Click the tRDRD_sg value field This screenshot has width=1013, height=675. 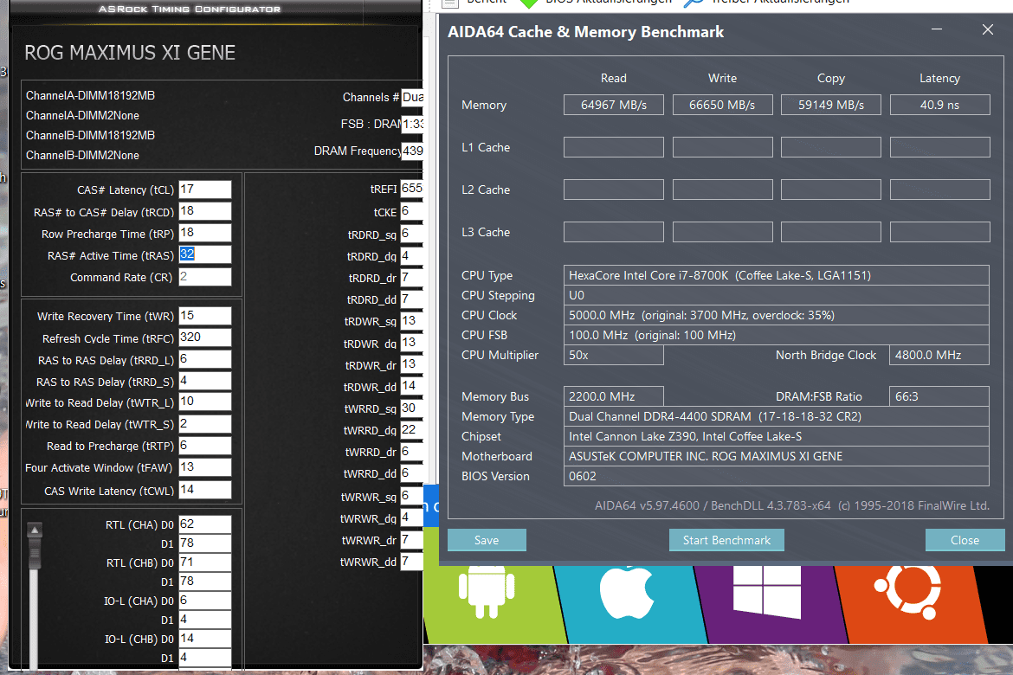(x=411, y=233)
